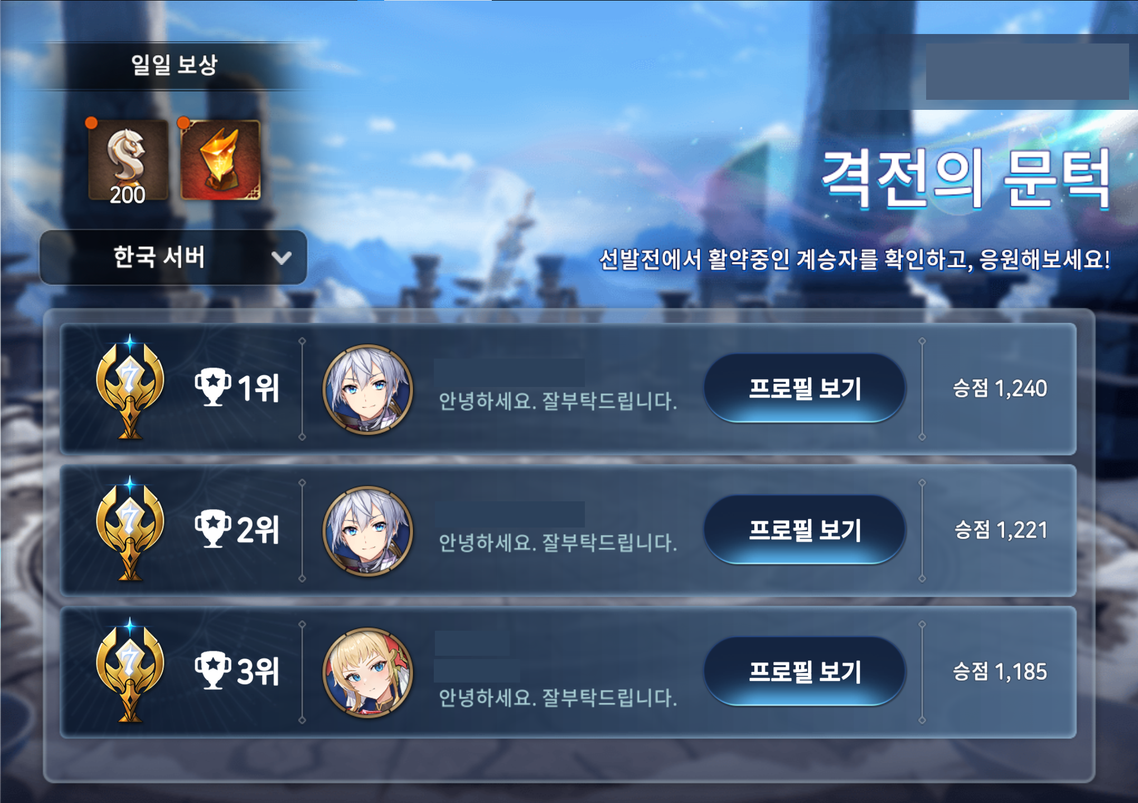Click the chess knight 200 reward icon

pyautogui.click(x=128, y=161)
